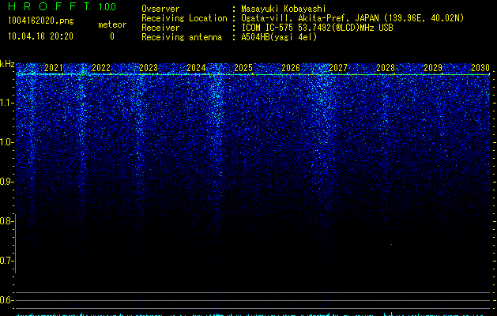The height and width of the screenshot is (316, 497).
Task: Click the 2021 time marker
Action: 54,68
